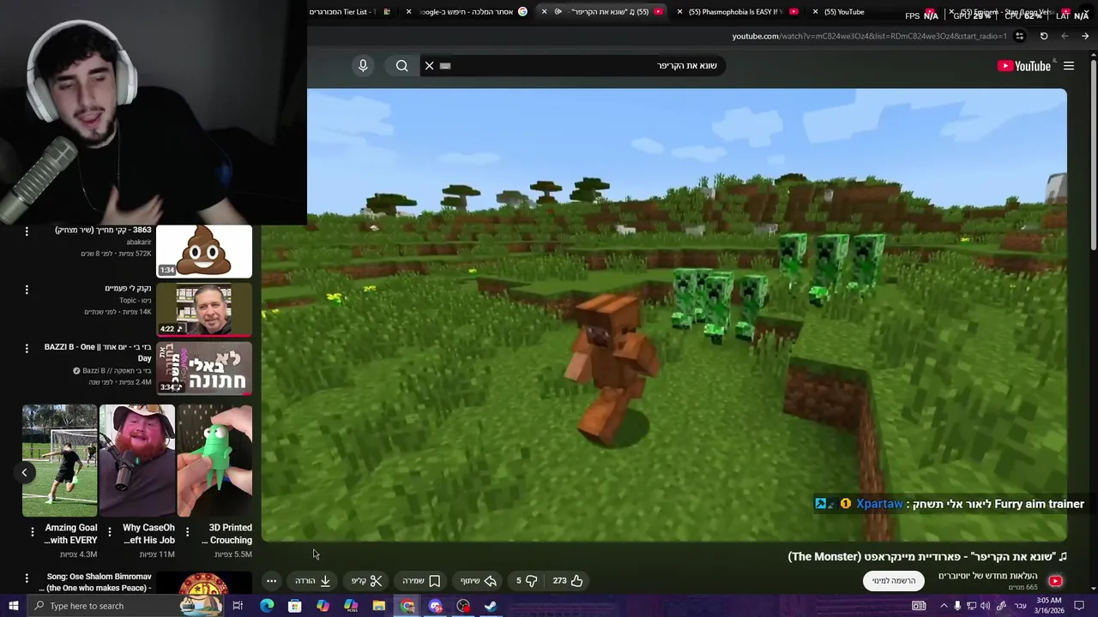Launch Microsoft Edge from the taskbar
The image size is (1098, 617).
tap(267, 606)
